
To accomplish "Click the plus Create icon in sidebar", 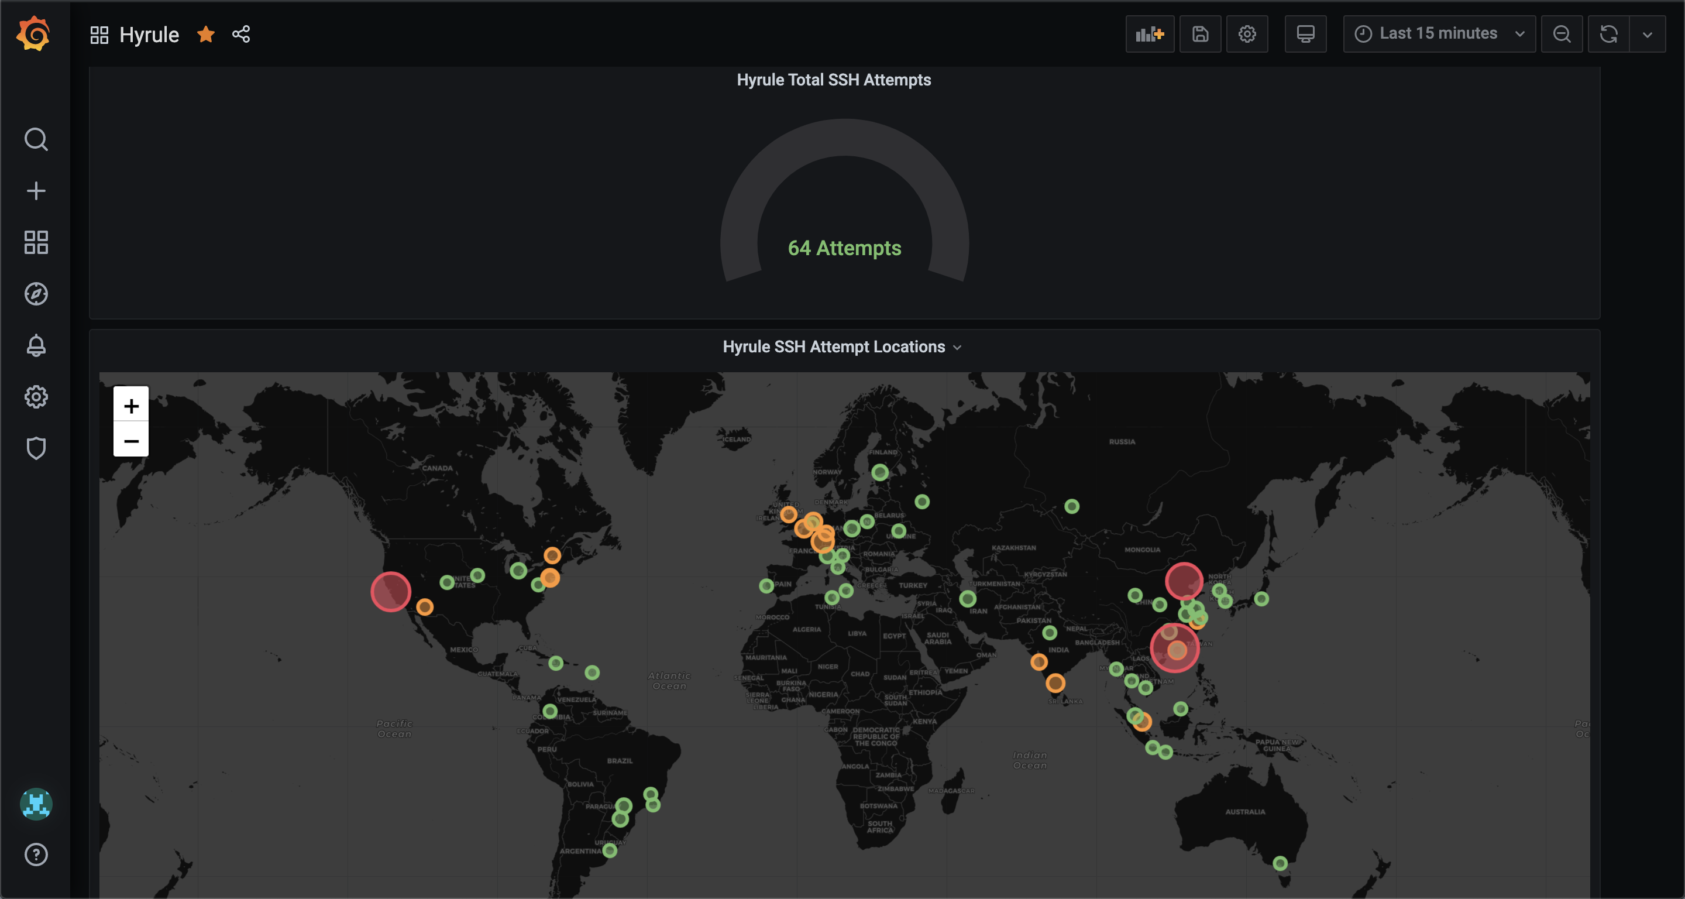I will point(36,191).
